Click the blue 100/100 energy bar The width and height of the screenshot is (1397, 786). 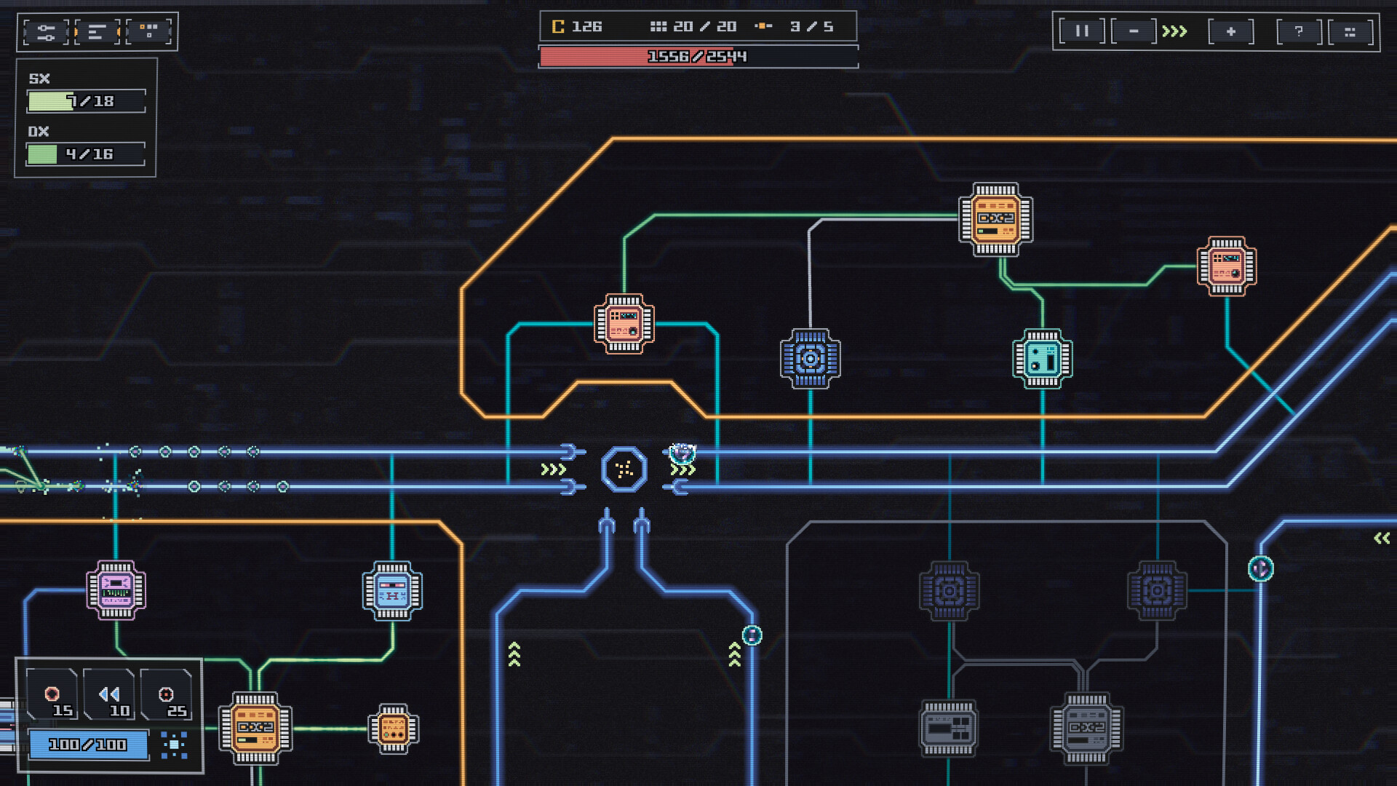coord(88,745)
